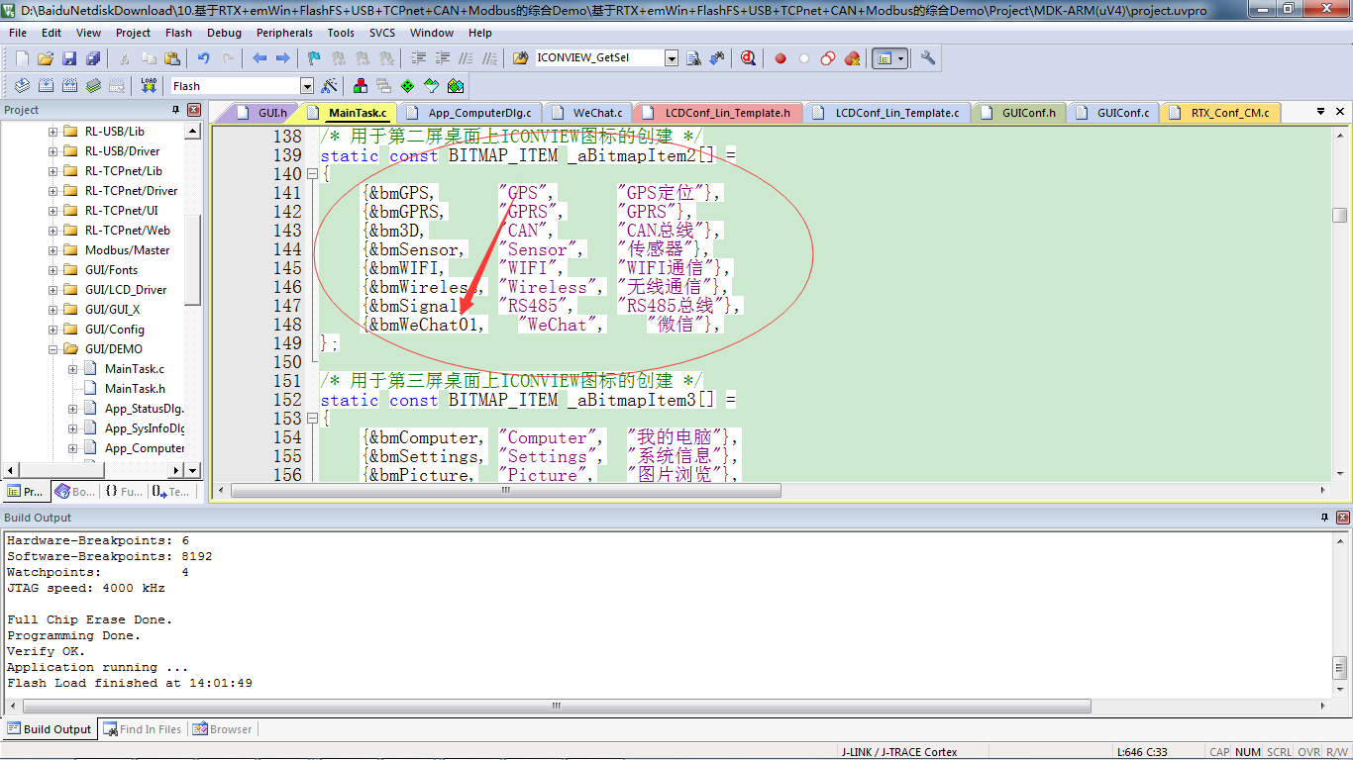Toggle a bookmark with the flag icon
Screen dimensions: 1353x760
(314, 58)
